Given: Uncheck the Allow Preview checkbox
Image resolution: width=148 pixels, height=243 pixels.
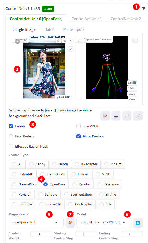Looking at the screenshot, I should coord(79,136).
